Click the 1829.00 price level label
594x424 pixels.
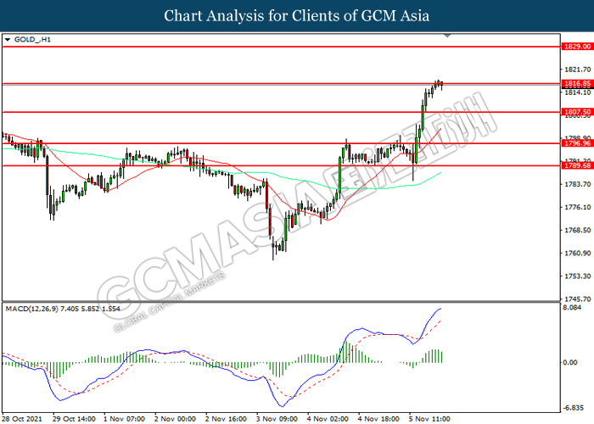(578, 47)
